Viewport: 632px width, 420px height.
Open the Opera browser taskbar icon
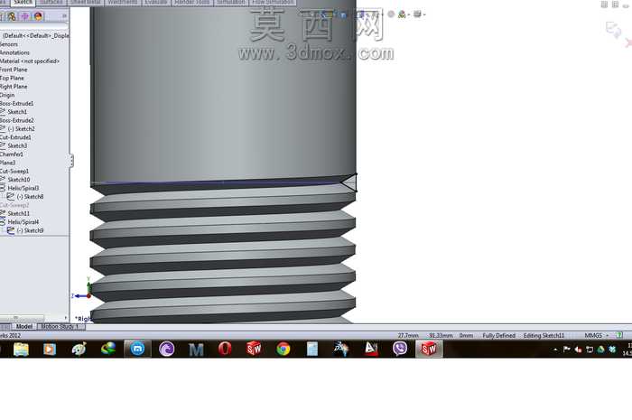coord(225,349)
